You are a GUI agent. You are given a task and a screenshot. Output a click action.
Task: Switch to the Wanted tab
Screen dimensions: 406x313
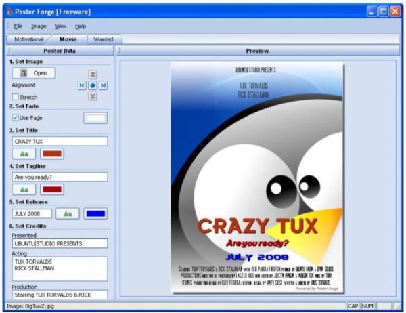click(x=104, y=39)
